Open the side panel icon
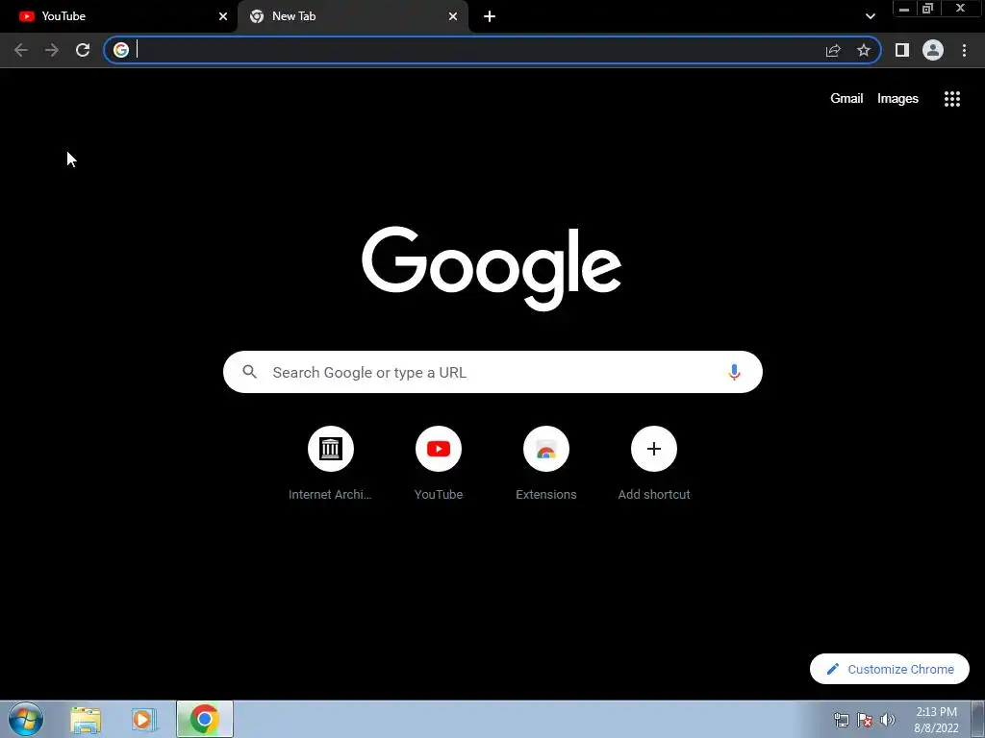Image resolution: width=985 pixels, height=738 pixels. click(x=902, y=50)
